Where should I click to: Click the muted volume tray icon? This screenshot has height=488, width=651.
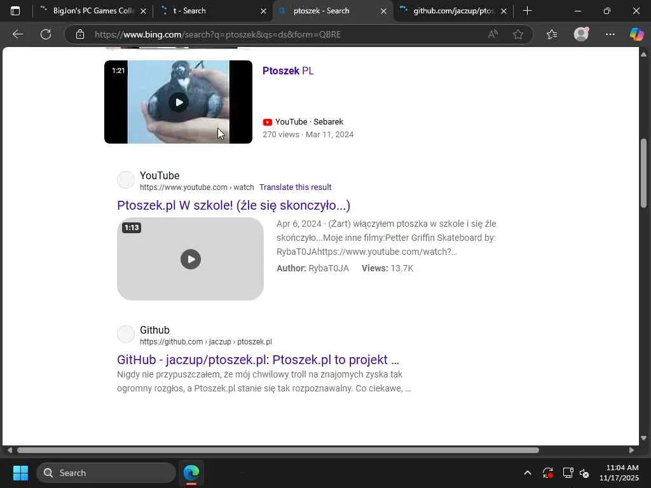coord(585,473)
